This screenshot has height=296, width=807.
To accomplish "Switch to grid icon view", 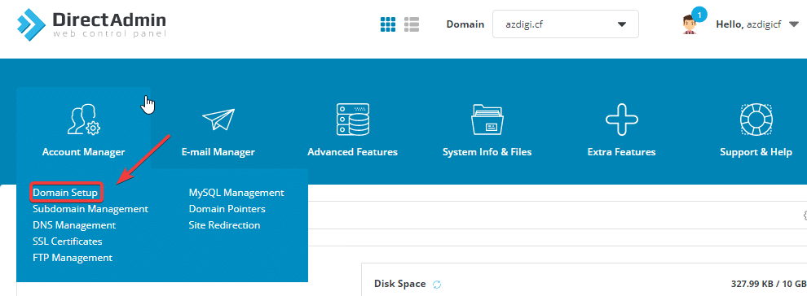I will 387,24.
